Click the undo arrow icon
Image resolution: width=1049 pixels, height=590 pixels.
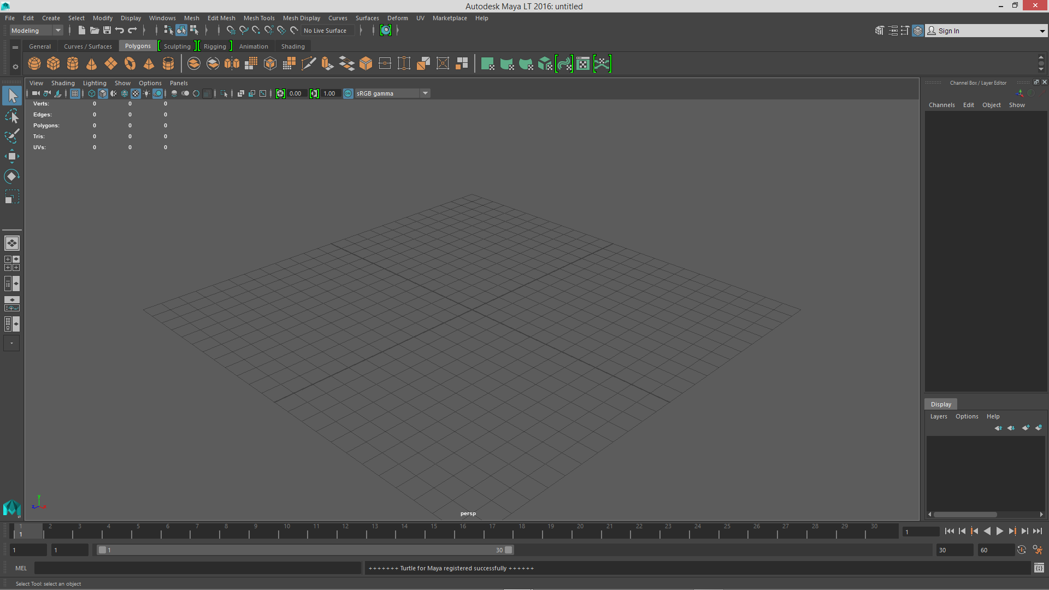(120, 31)
